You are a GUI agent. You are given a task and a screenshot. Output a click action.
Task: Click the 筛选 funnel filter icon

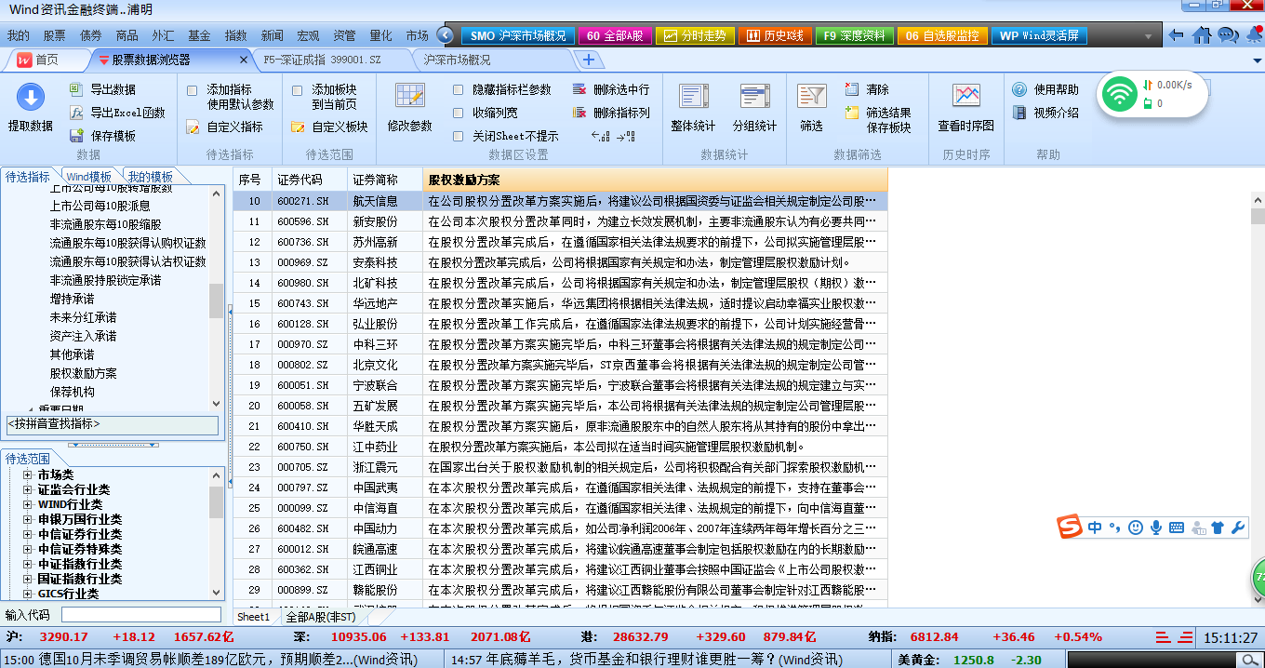[x=812, y=98]
